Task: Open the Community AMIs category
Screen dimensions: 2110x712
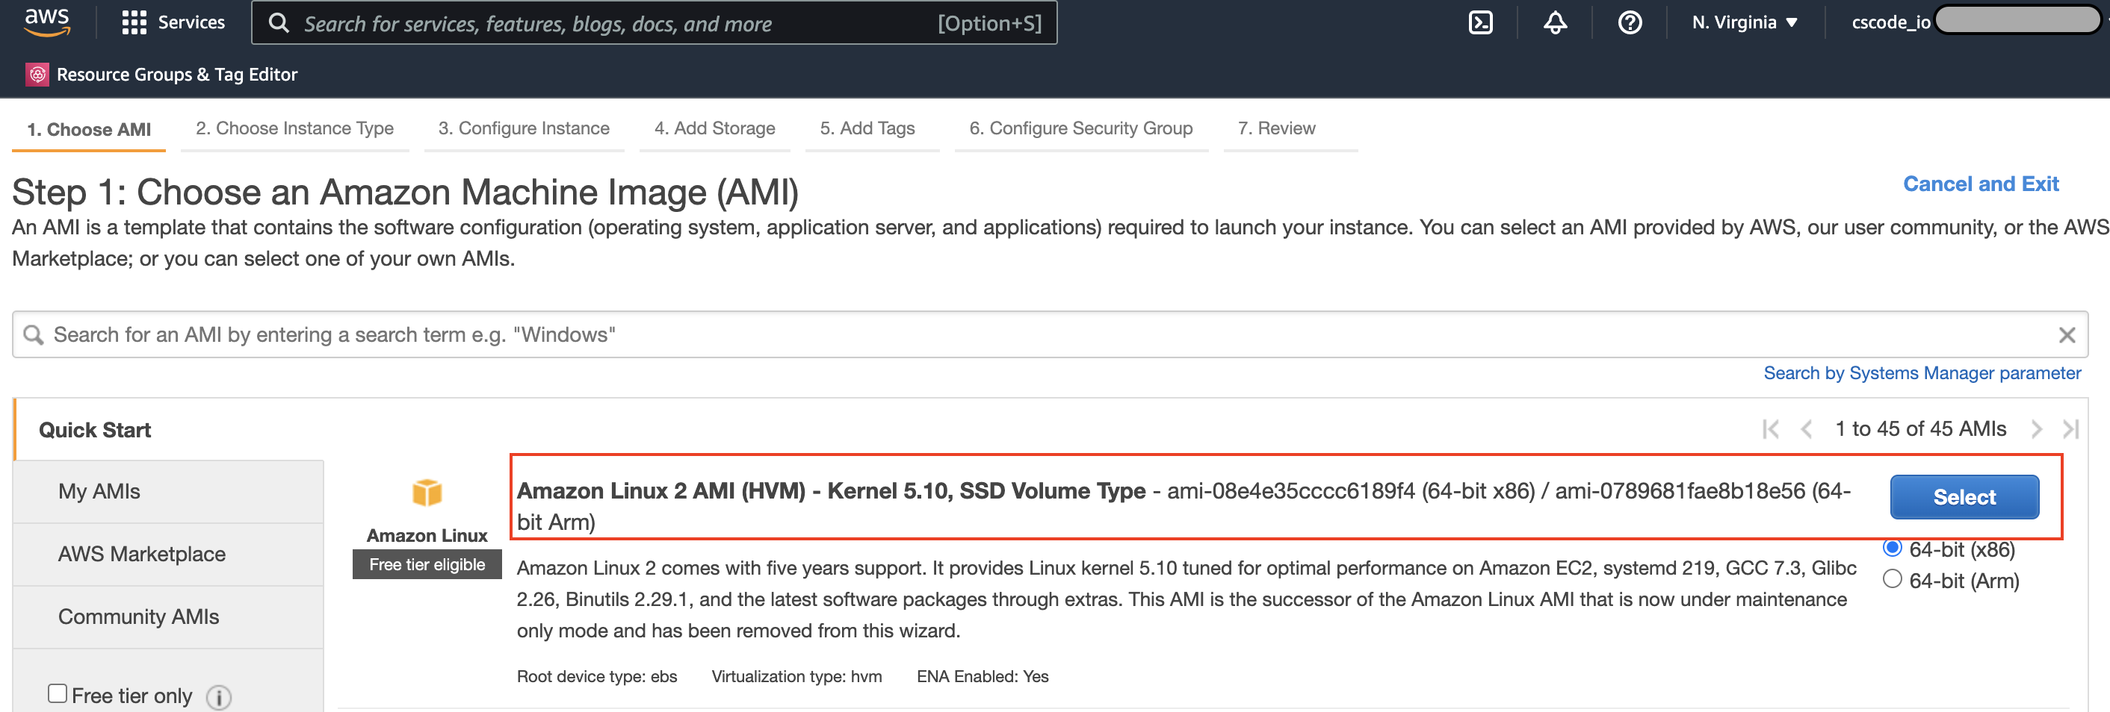Action: point(169,617)
